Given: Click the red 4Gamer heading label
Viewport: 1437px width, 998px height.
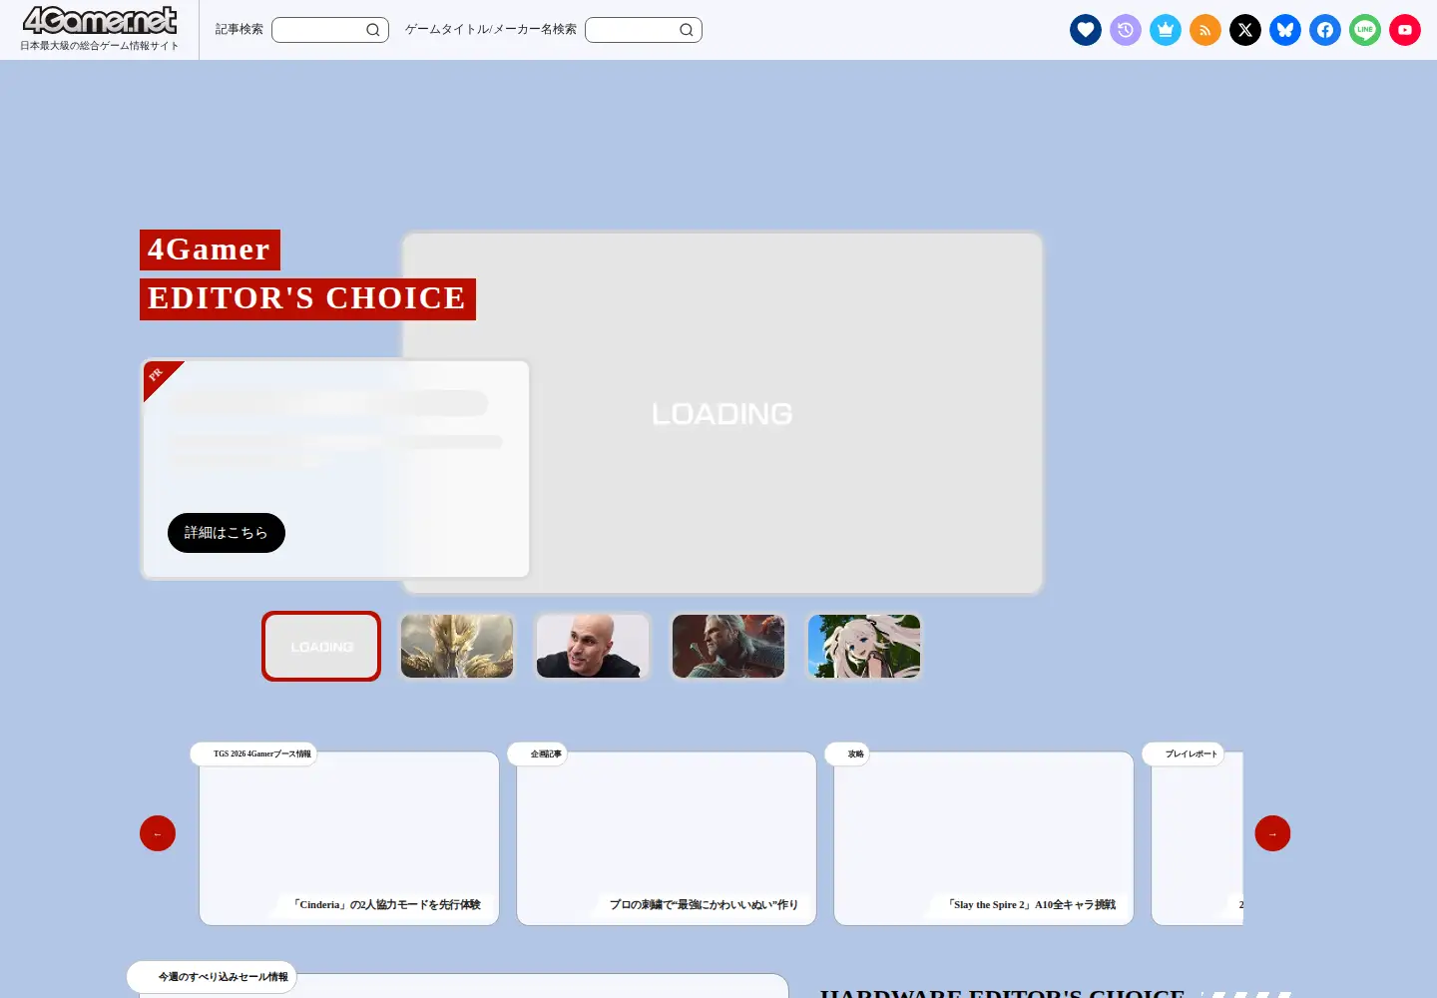Looking at the screenshot, I should [210, 249].
